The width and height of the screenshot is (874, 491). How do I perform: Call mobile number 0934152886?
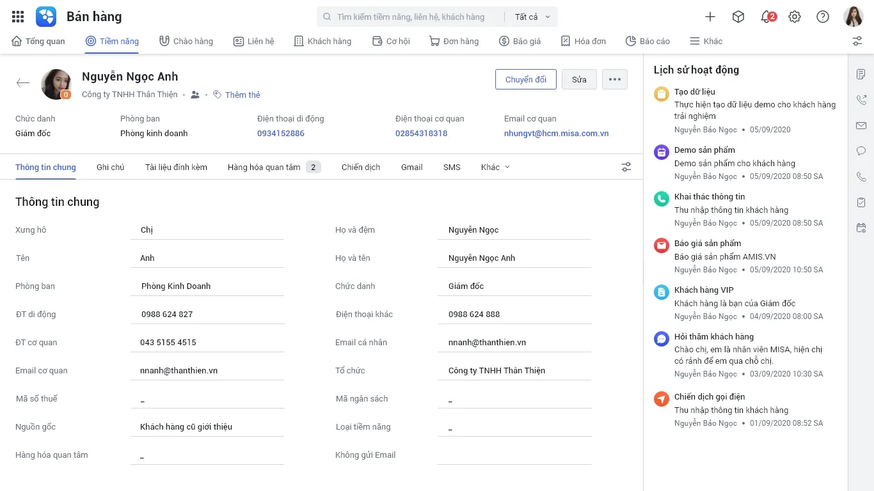pyautogui.click(x=281, y=134)
